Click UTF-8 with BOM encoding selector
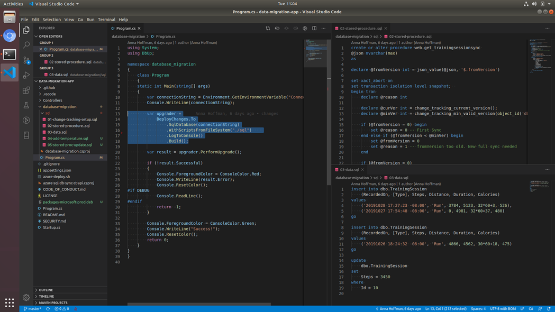Image resolution: width=555 pixels, height=312 pixels. pyautogui.click(x=503, y=309)
